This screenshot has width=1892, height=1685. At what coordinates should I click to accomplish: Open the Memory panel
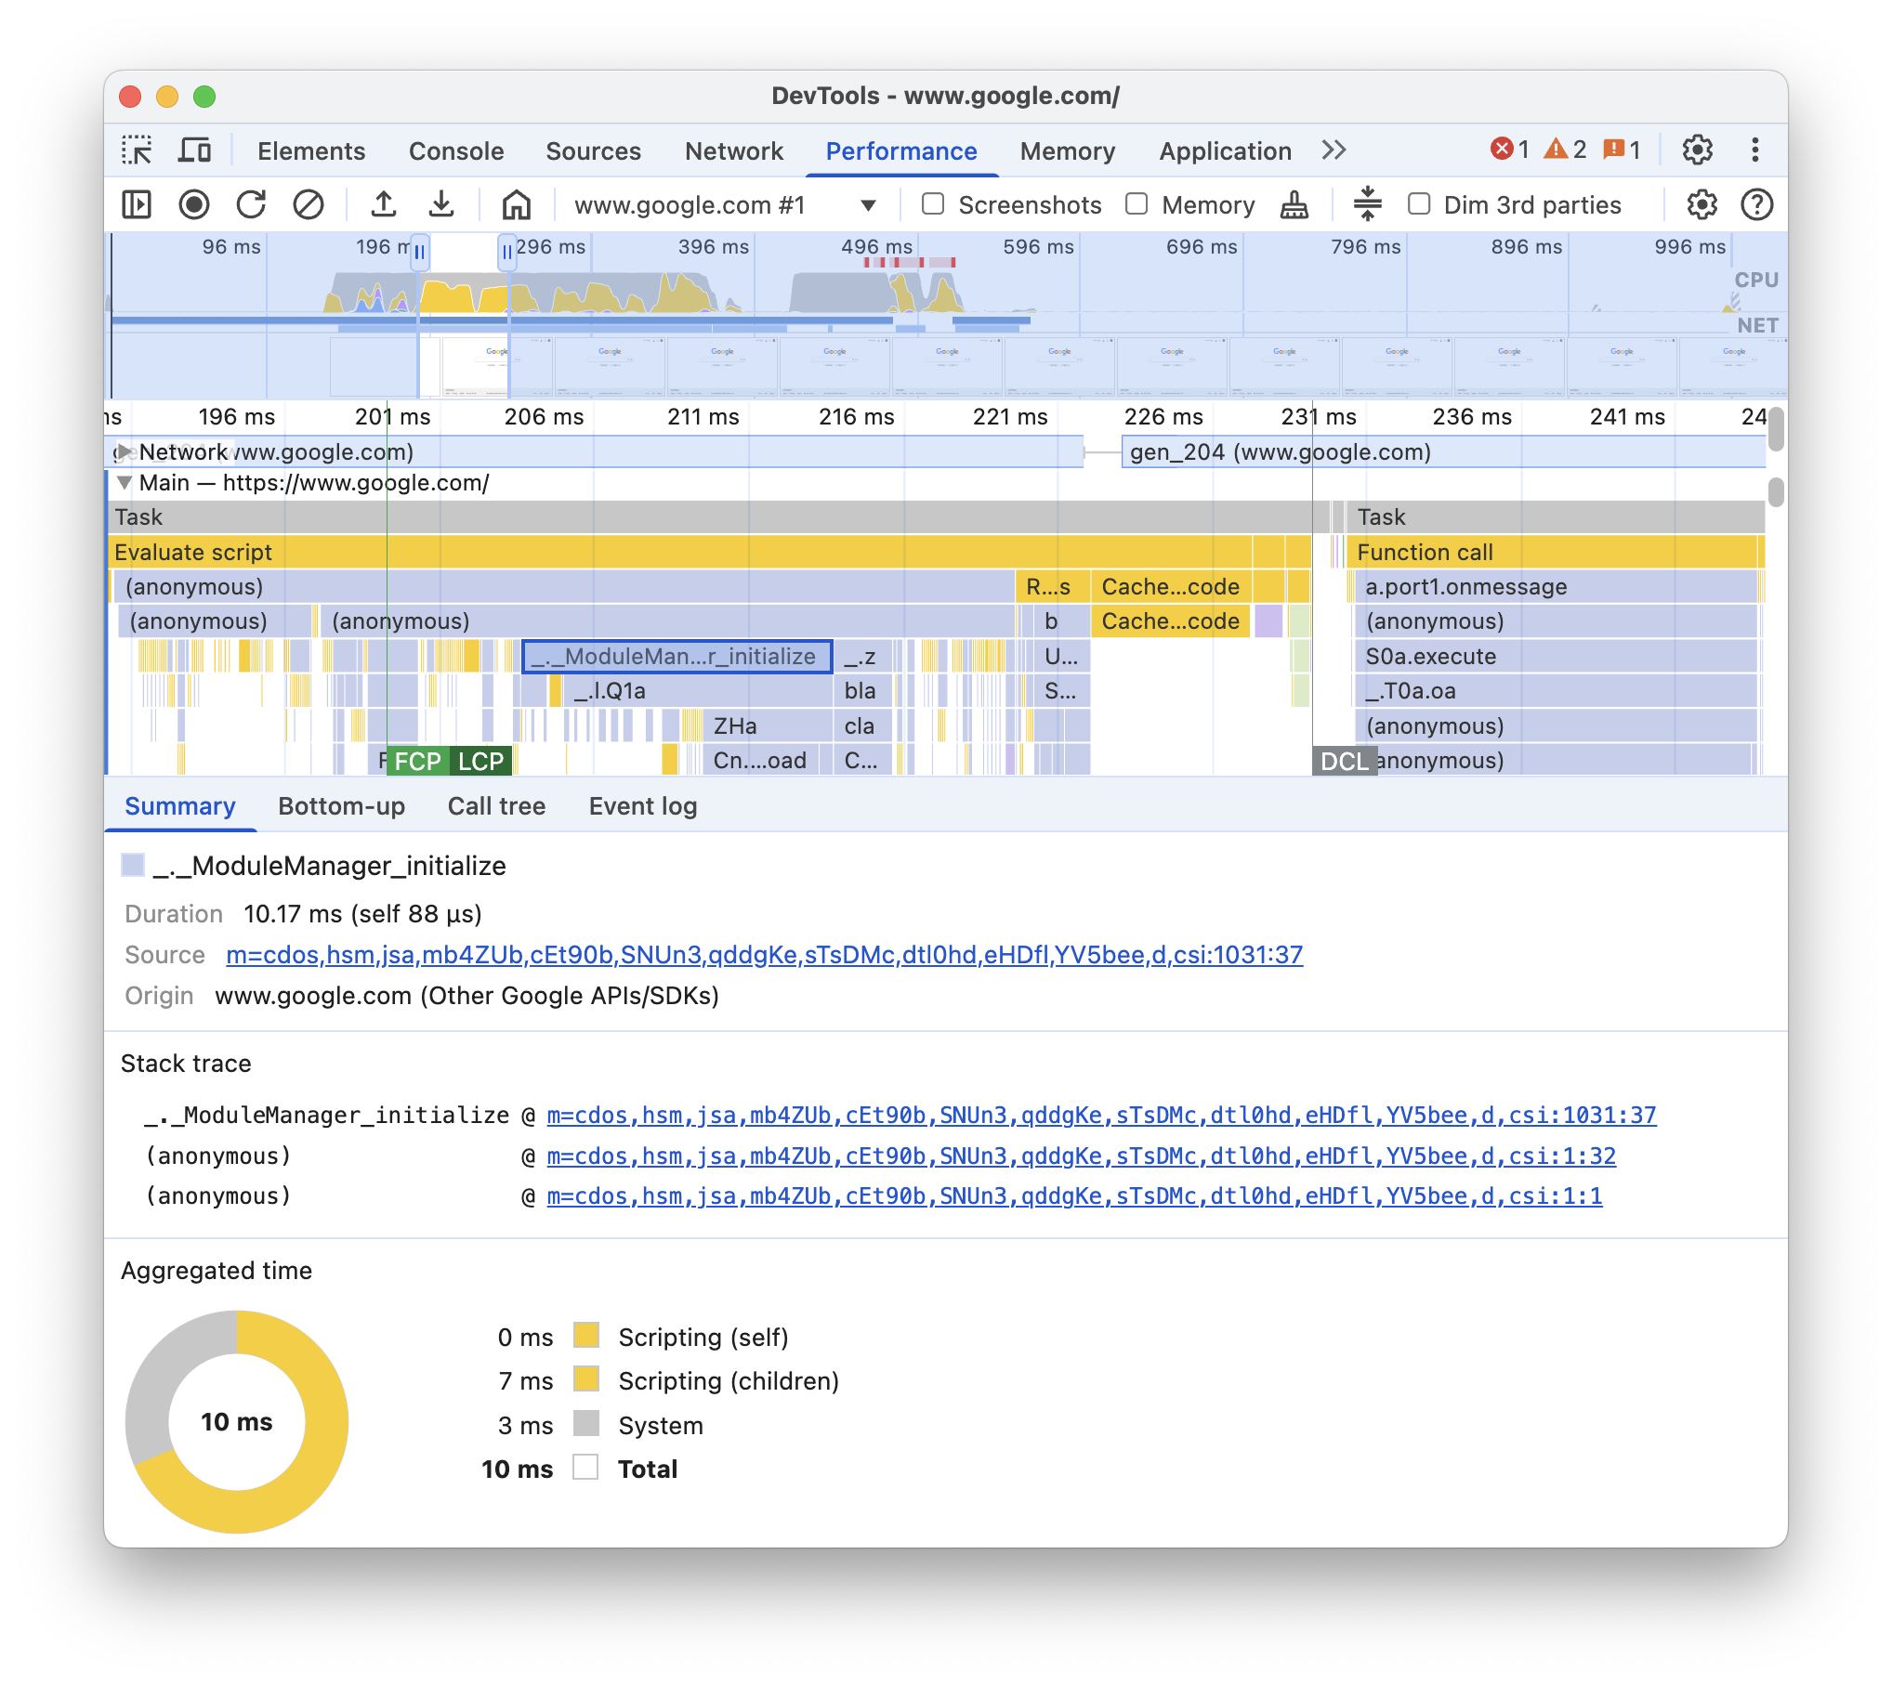click(1067, 150)
